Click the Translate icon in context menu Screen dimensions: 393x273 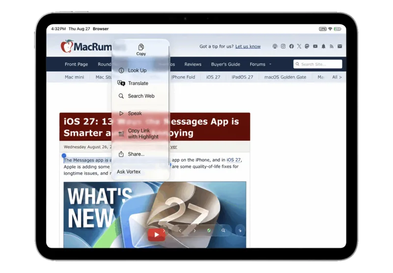click(x=121, y=83)
